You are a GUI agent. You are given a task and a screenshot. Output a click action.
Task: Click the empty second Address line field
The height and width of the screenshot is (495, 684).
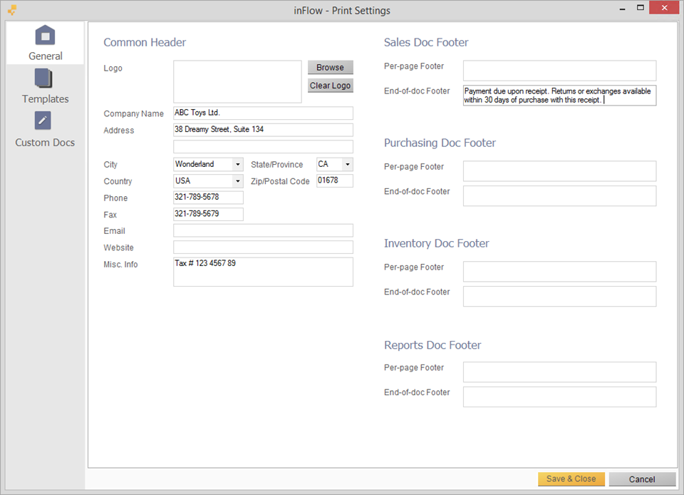pos(263,146)
